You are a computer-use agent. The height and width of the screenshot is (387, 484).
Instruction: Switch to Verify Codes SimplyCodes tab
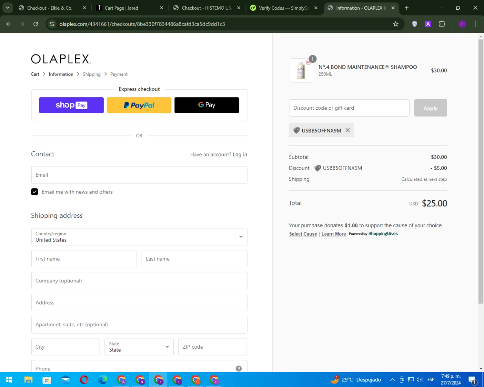click(x=285, y=8)
